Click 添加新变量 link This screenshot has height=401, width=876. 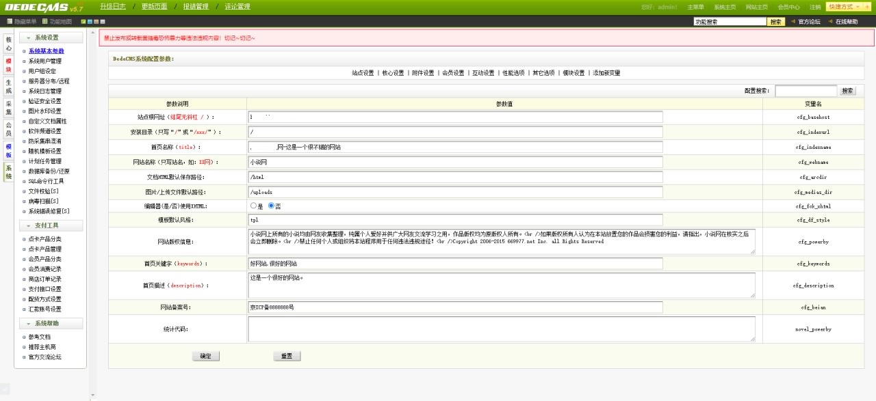(606, 73)
